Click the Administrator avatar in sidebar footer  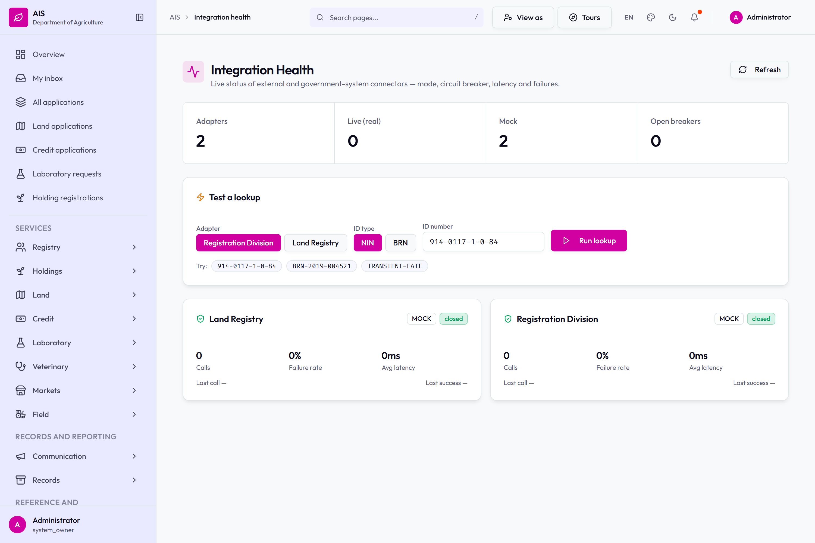click(x=17, y=525)
